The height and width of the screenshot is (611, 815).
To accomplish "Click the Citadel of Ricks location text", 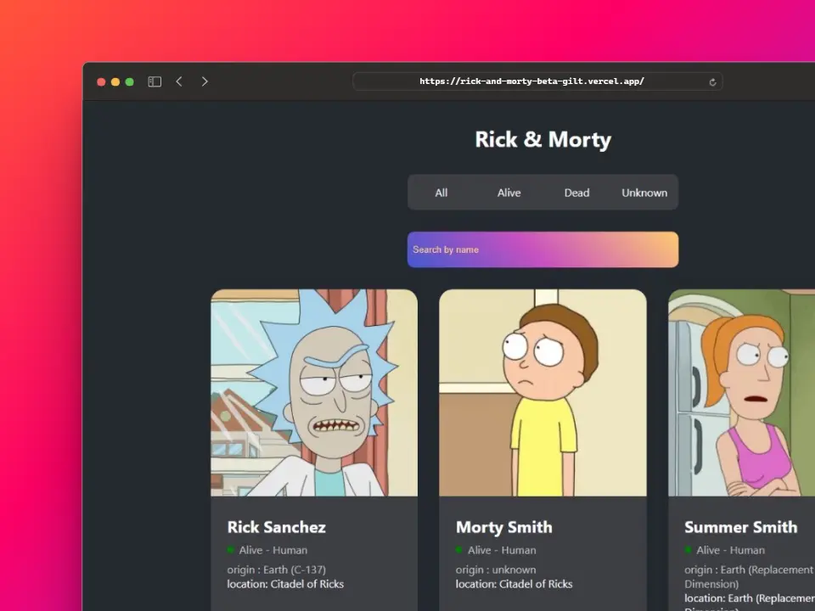I will coord(285,584).
